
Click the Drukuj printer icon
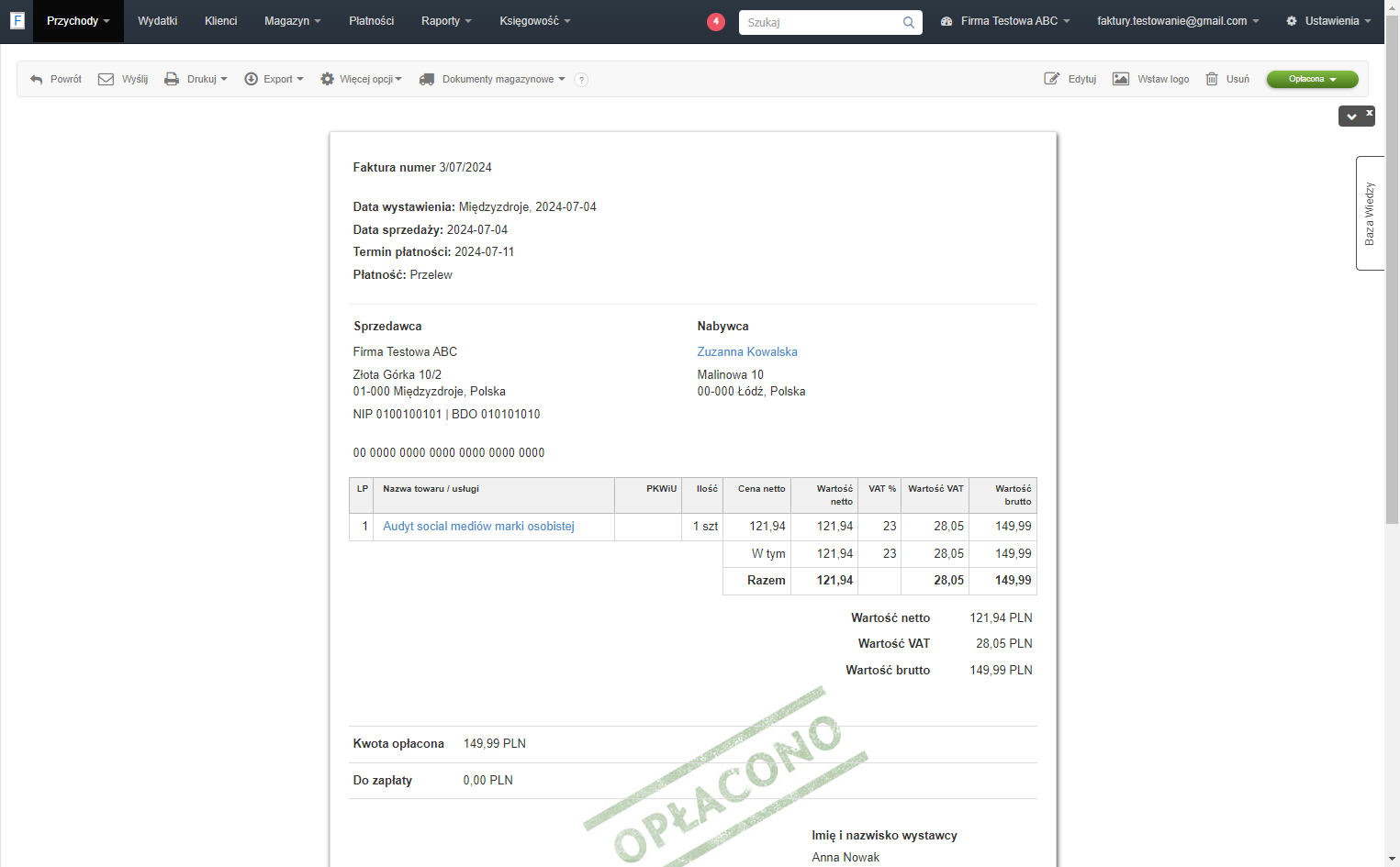[x=172, y=79]
